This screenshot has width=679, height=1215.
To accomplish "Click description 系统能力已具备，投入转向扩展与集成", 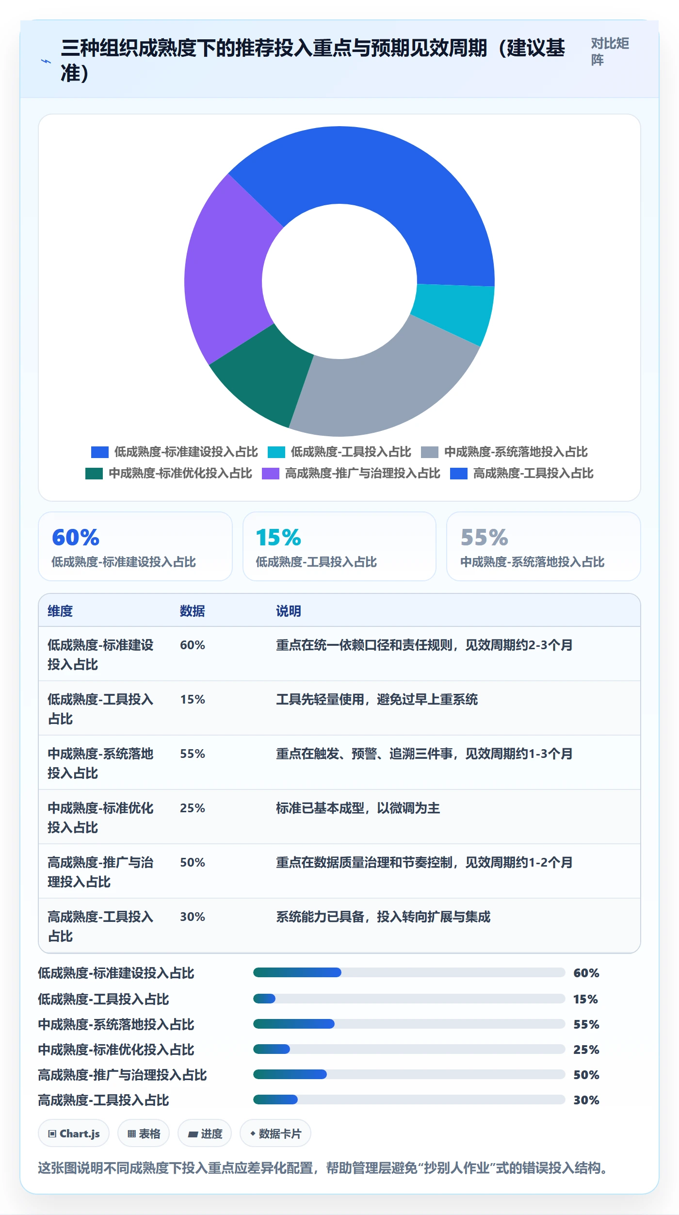I will [x=383, y=917].
